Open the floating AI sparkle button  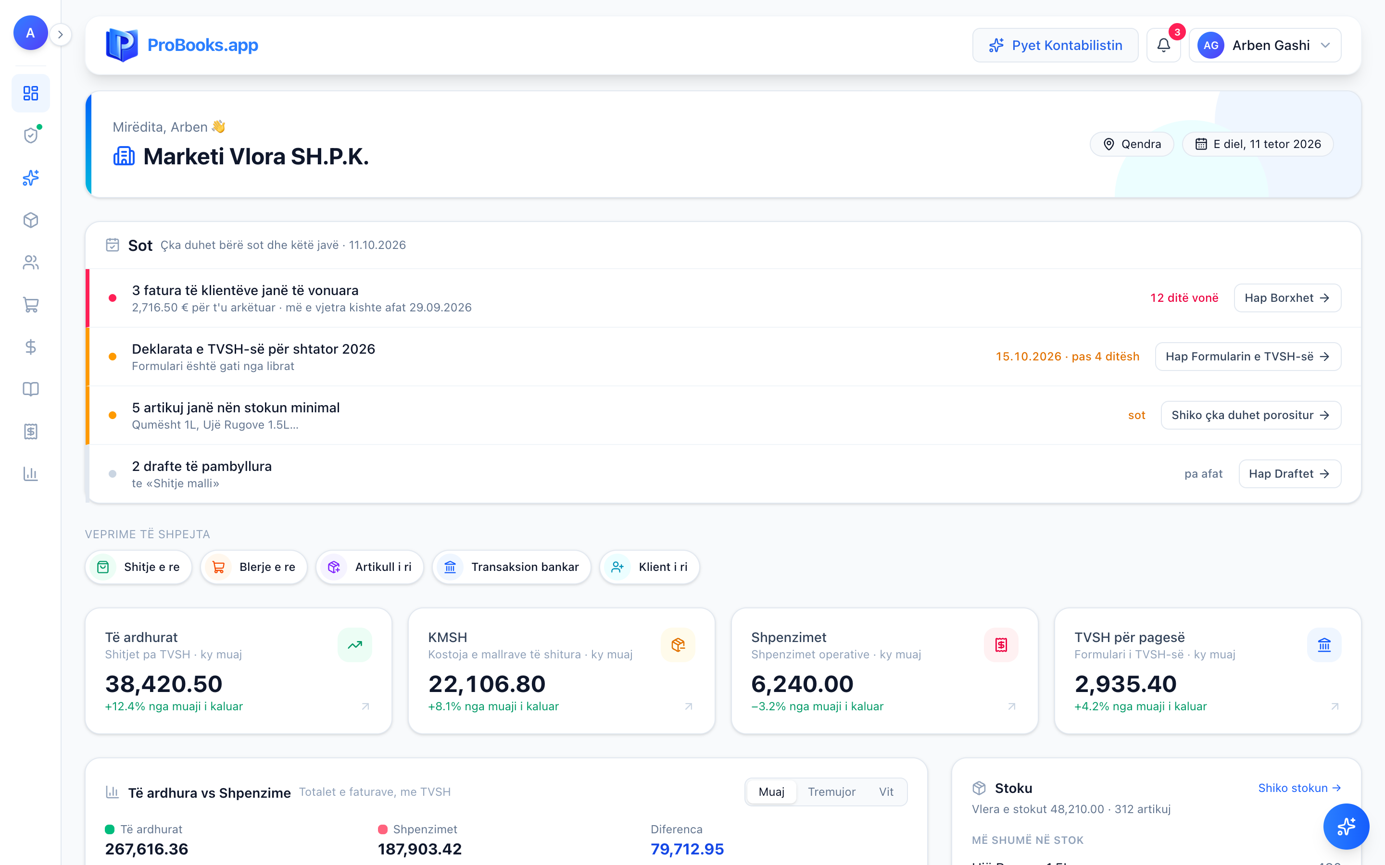(x=1346, y=826)
